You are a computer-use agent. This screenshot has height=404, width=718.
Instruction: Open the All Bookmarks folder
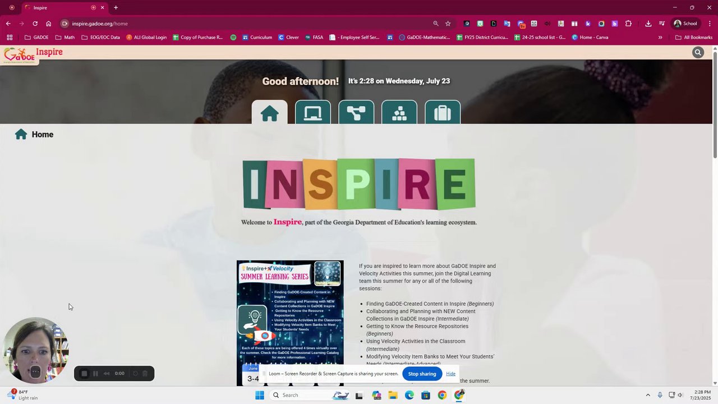pos(694,38)
